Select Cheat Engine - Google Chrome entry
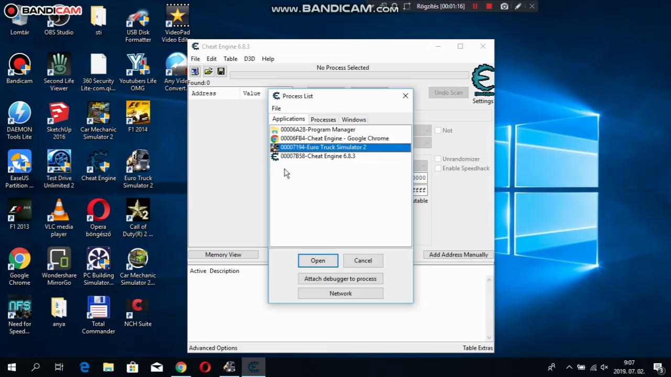 tap(340, 138)
